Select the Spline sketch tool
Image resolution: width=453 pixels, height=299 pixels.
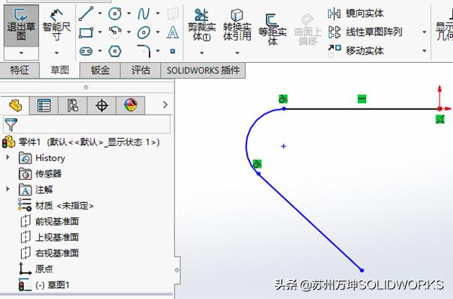click(143, 13)
